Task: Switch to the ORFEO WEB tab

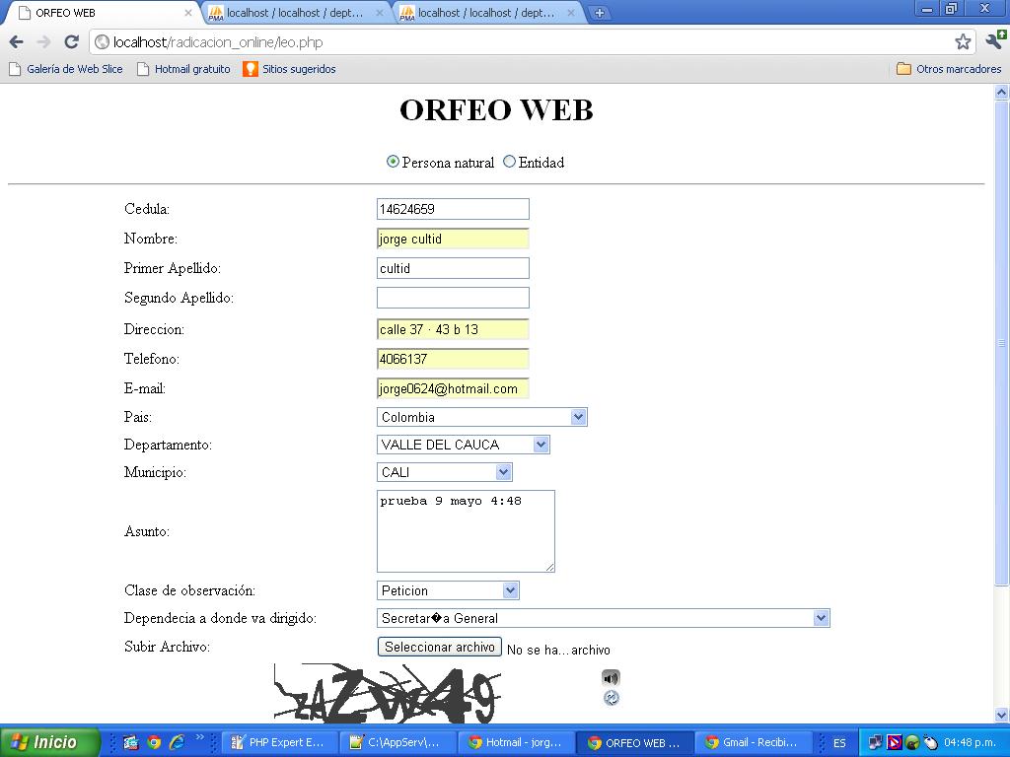Action: tap(99, 13)
